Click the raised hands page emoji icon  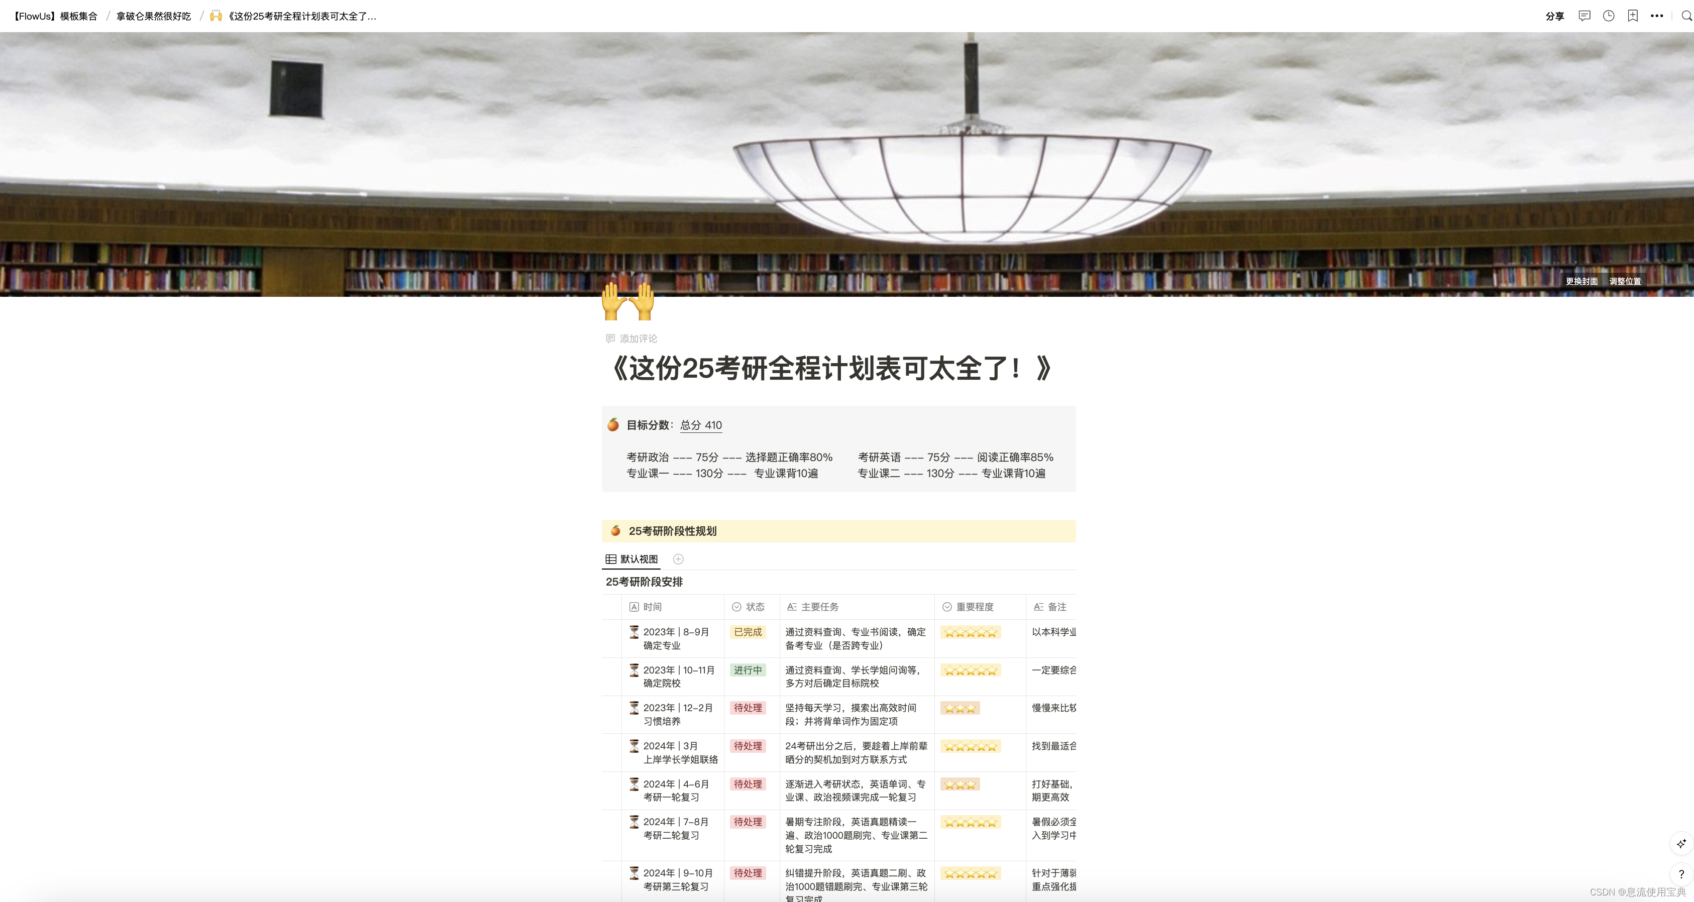[x=628, y=300]
